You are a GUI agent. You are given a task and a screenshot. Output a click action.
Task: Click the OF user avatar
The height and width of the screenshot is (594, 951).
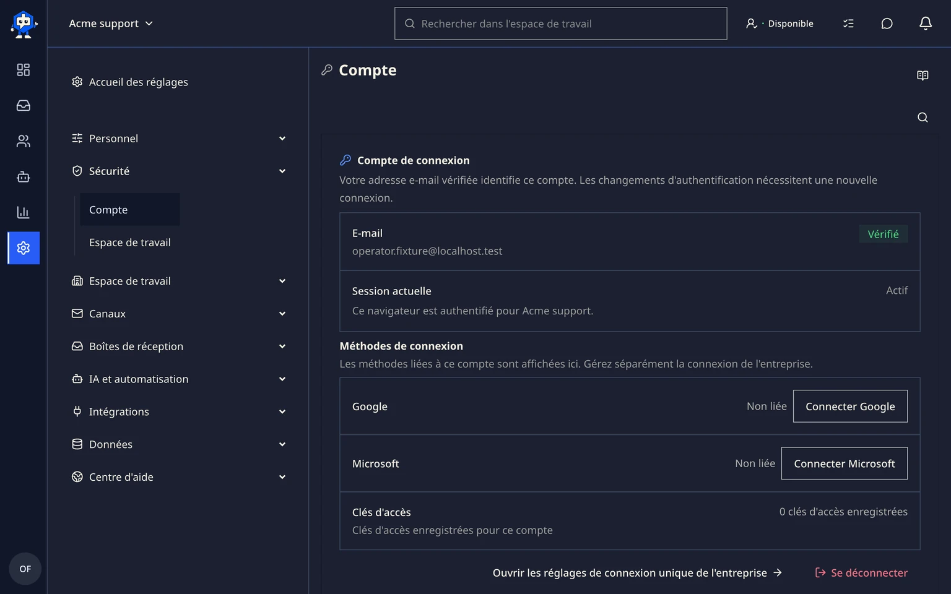pos(25,569)
